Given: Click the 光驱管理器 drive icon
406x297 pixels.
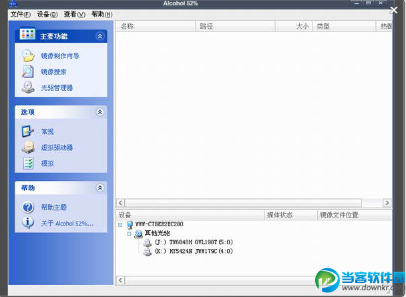Looking at the screenshot, I should pos(27,87).
